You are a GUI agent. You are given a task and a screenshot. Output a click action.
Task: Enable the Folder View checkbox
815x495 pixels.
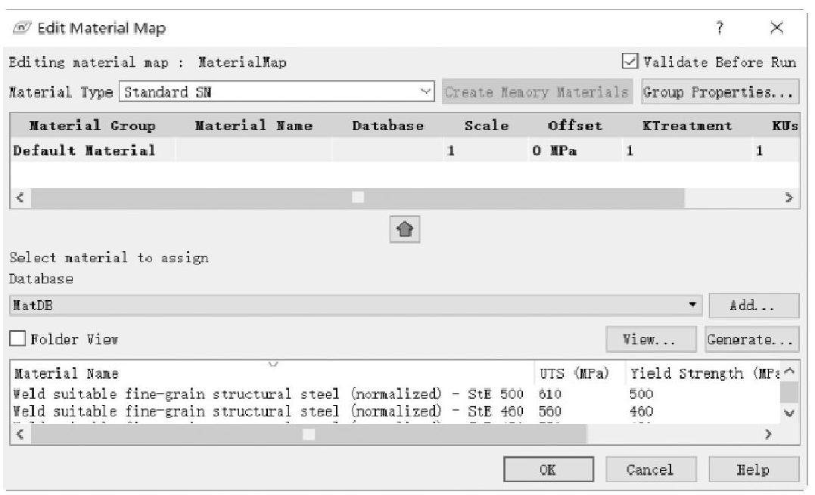tap(17, 339)
